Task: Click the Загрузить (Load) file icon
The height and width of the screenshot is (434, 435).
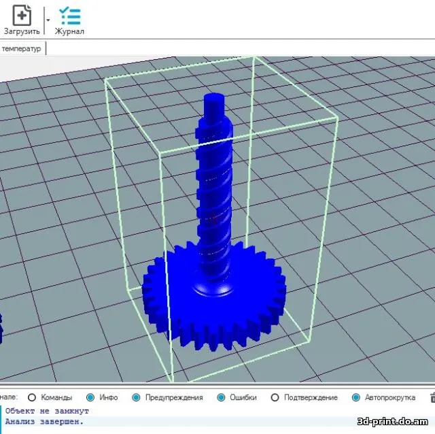Action: 22,14
